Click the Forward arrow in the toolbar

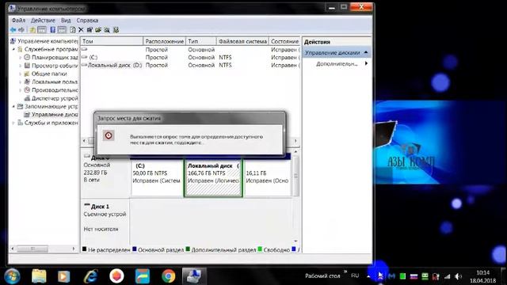tap(21, 30)
